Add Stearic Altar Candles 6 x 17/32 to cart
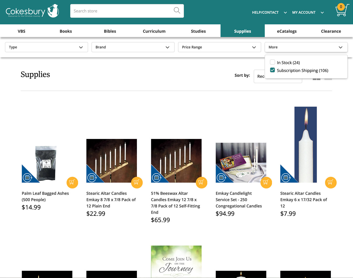 [331, 182]
